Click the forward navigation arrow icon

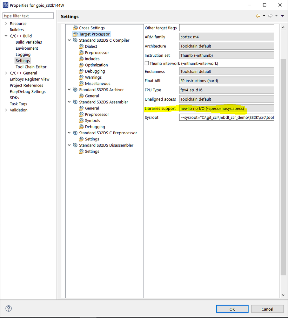coord(271,16)
